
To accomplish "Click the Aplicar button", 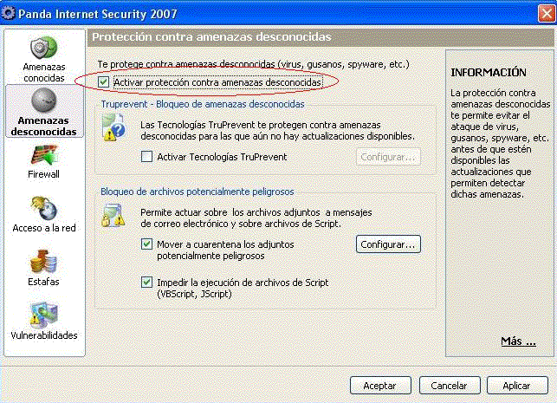I will [x=517, y=384].
